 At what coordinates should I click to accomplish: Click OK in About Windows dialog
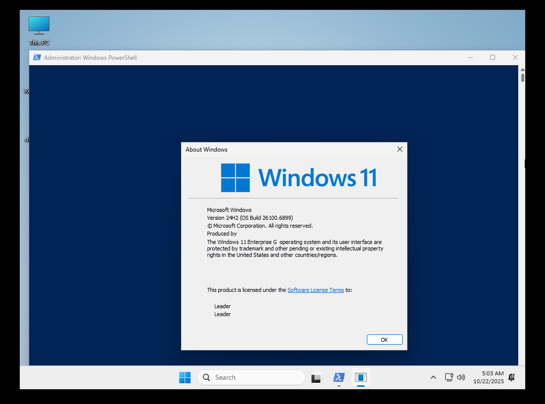coord(385,340)
